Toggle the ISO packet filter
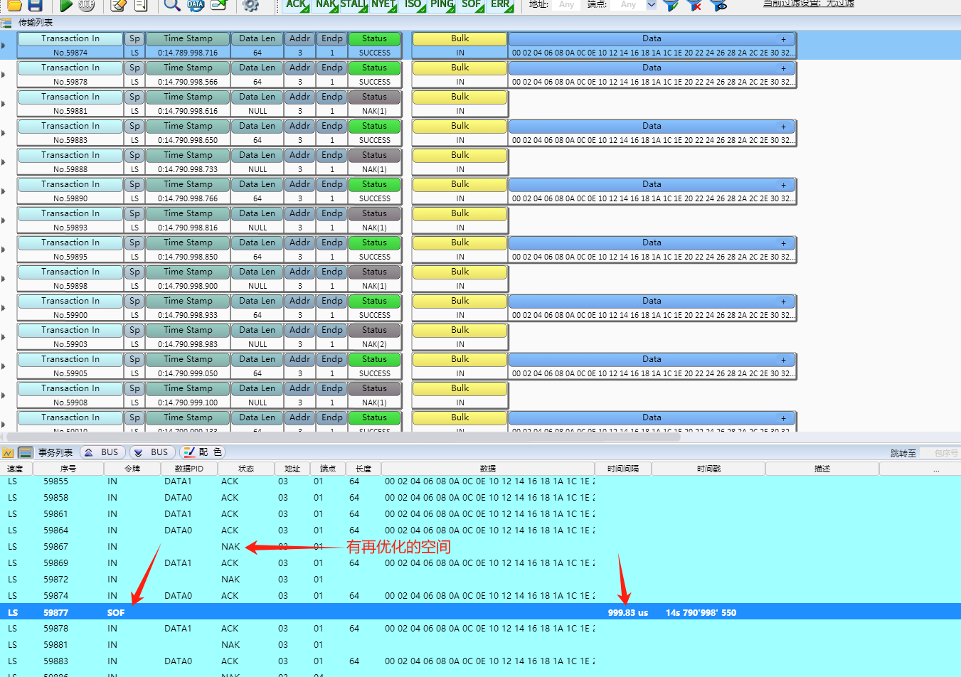Viewport: 961px width, 677px height. pos(413,5)
